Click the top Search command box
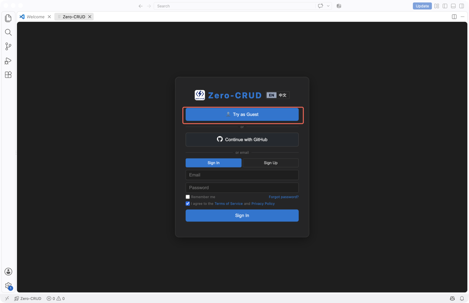This screenshot has width=469, height=303. coord(235,6)
